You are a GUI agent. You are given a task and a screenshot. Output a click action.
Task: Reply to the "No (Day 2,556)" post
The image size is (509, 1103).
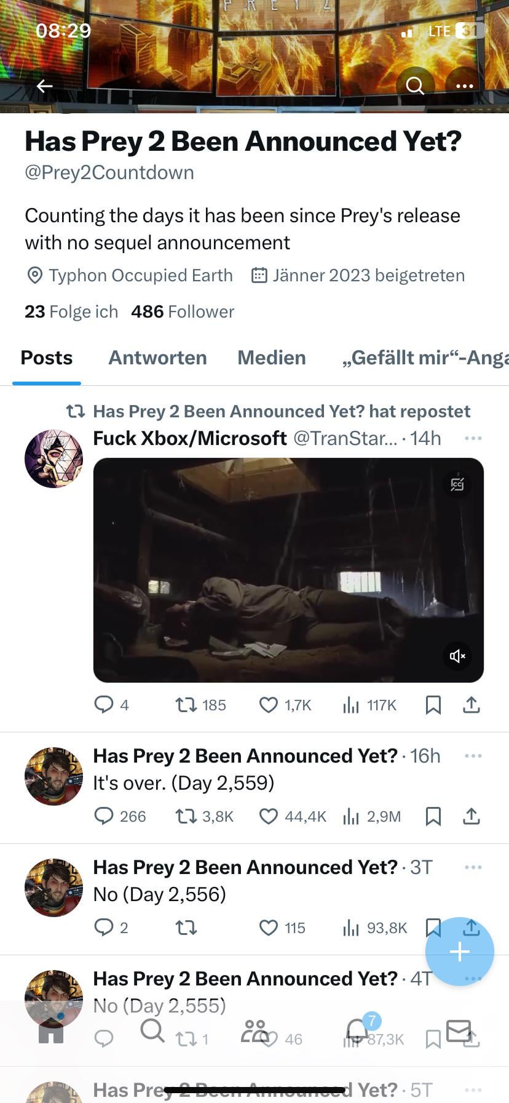(103, 928)
